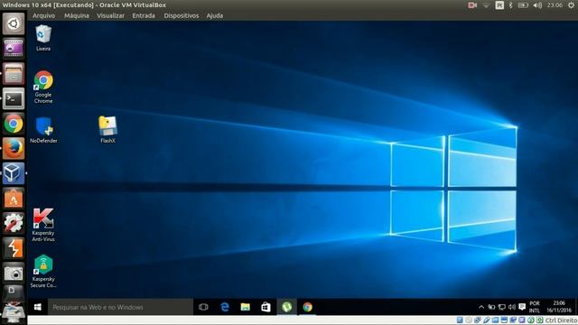Open the Arquivo menu in VirtualBox
This screenshot has height=325, width=578.
click(43, 15)
